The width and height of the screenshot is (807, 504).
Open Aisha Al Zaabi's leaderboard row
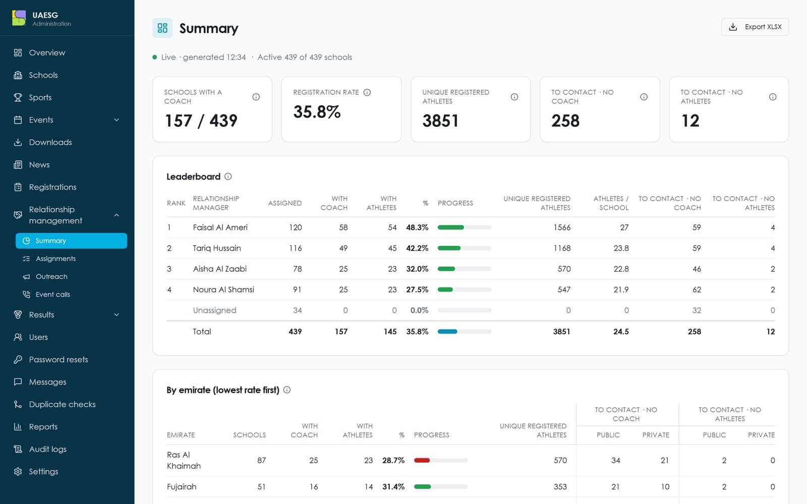pos(471,269)
